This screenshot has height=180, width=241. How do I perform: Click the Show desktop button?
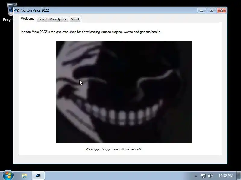(239, 175)
